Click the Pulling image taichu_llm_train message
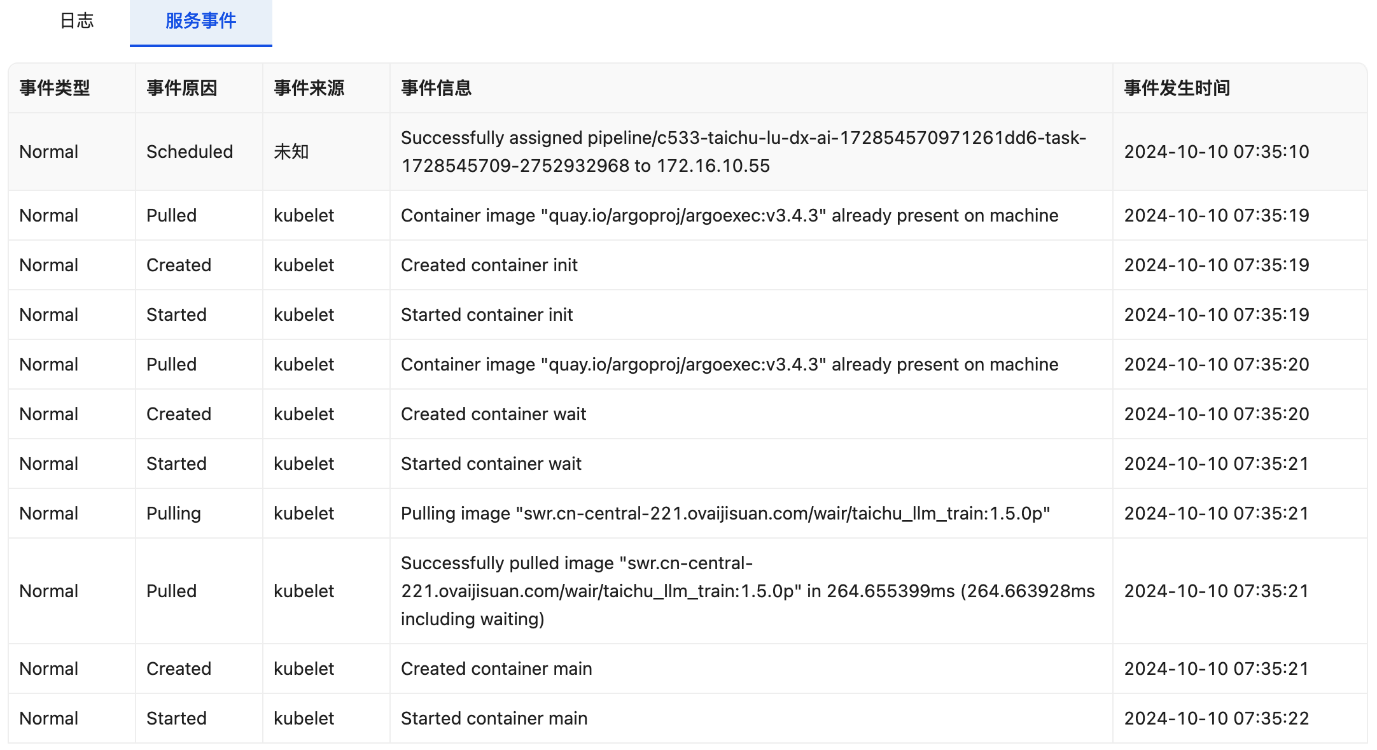Screen dimensions: 1377x750 point(725,513)
